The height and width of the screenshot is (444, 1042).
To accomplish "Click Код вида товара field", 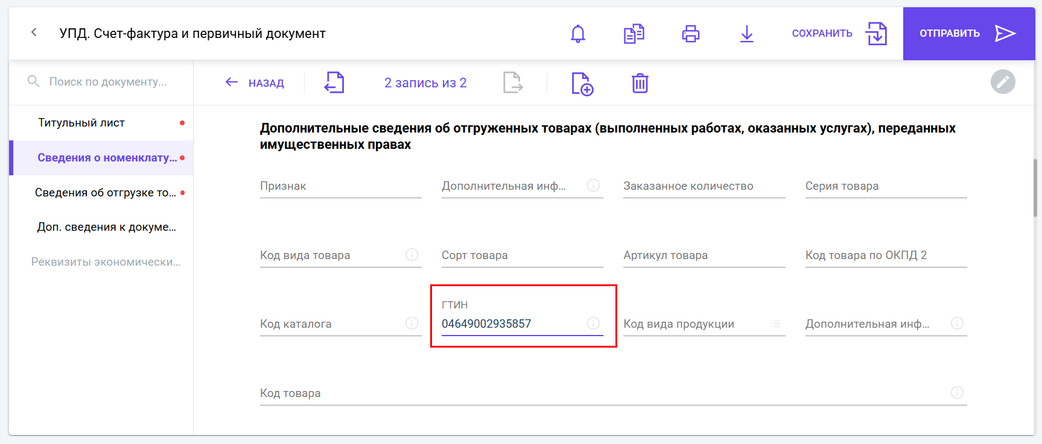I will (x=340, y=255).
